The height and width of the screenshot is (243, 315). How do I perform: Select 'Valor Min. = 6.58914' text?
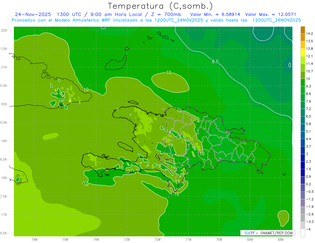pyautogui.click(x=216, y=14)
